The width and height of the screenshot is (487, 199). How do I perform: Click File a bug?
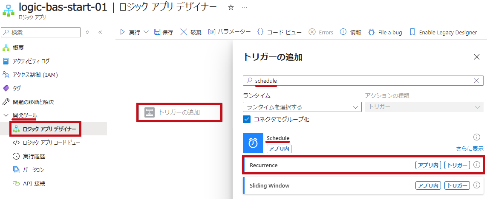385,32
